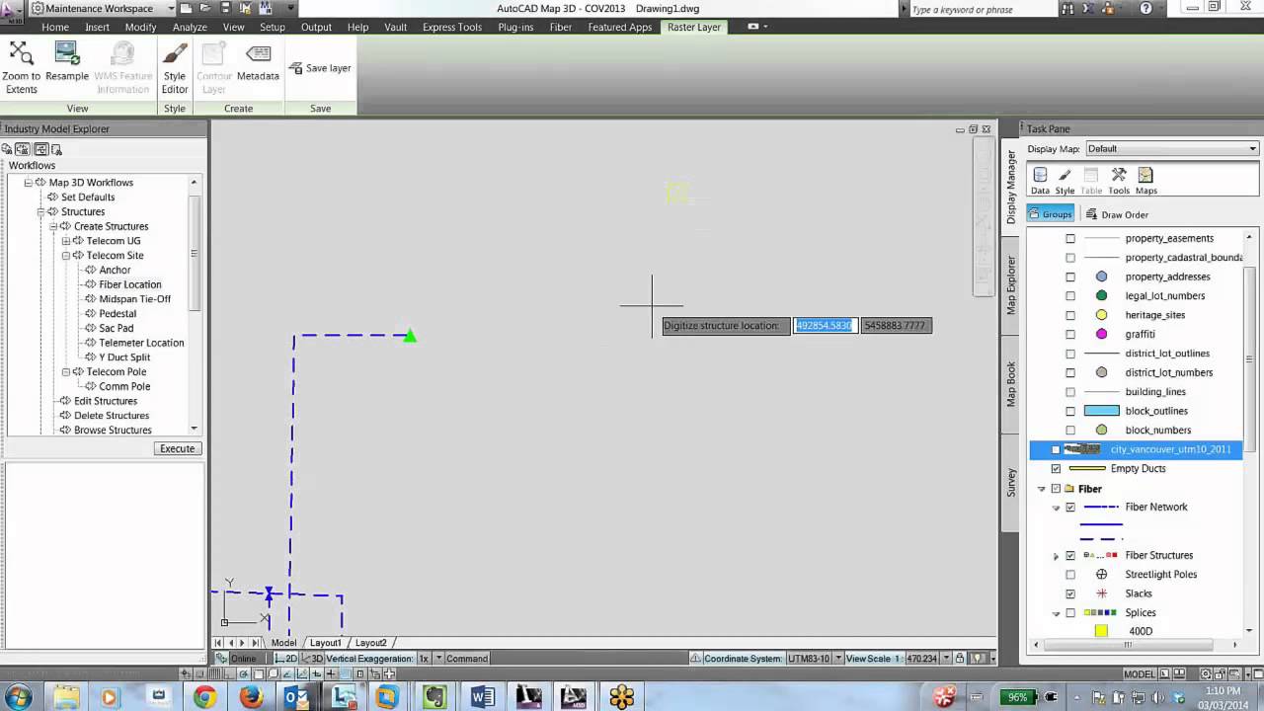Click the Sac Pad workflow icon
1264x711 pixels.
[91, 328]
